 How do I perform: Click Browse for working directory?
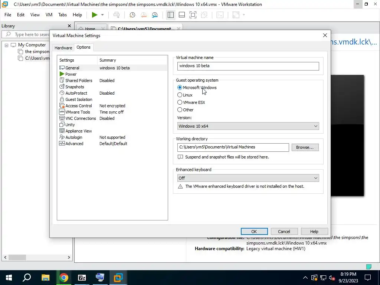305,147
